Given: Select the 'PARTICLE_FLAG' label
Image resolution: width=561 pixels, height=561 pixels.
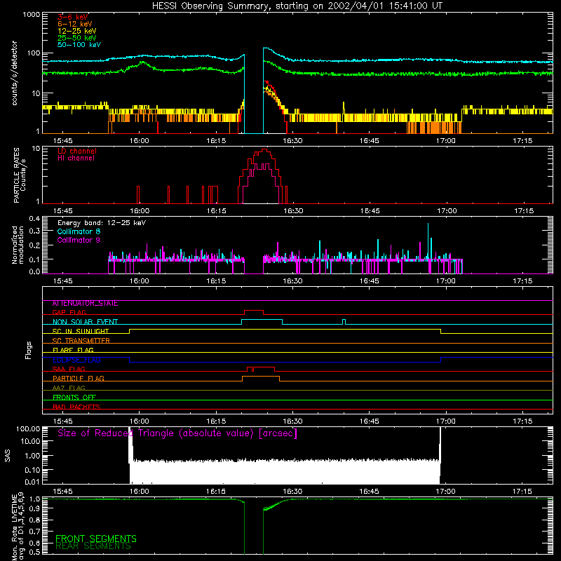Looking at the screenshot, I should [79, 378].
